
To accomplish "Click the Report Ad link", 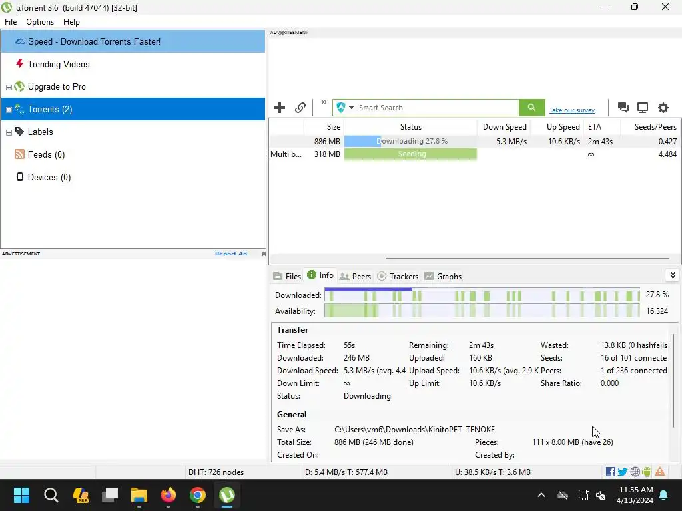I will tap(231, 254).
